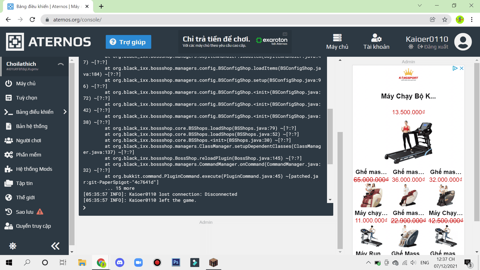The width and height of the screenshot is (480, 270).
Task: Open sidebar settings gear icon
Action: pos(13,246)
